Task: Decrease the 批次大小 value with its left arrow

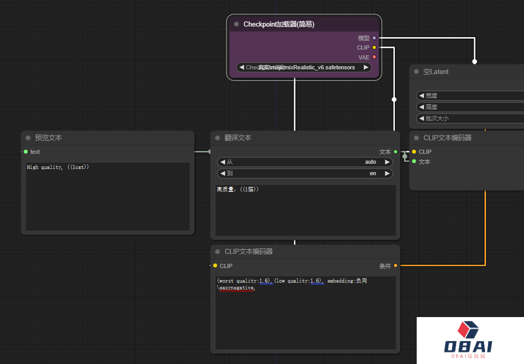Action: [x=421, y=118]
